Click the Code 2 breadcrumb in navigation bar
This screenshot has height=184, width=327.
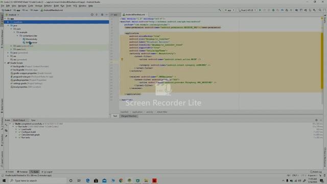click(x=7, y=10)
